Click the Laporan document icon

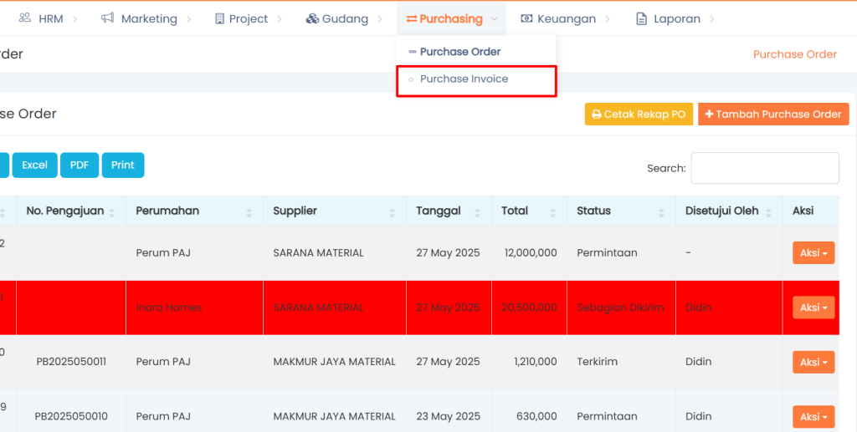coord(642,18)
